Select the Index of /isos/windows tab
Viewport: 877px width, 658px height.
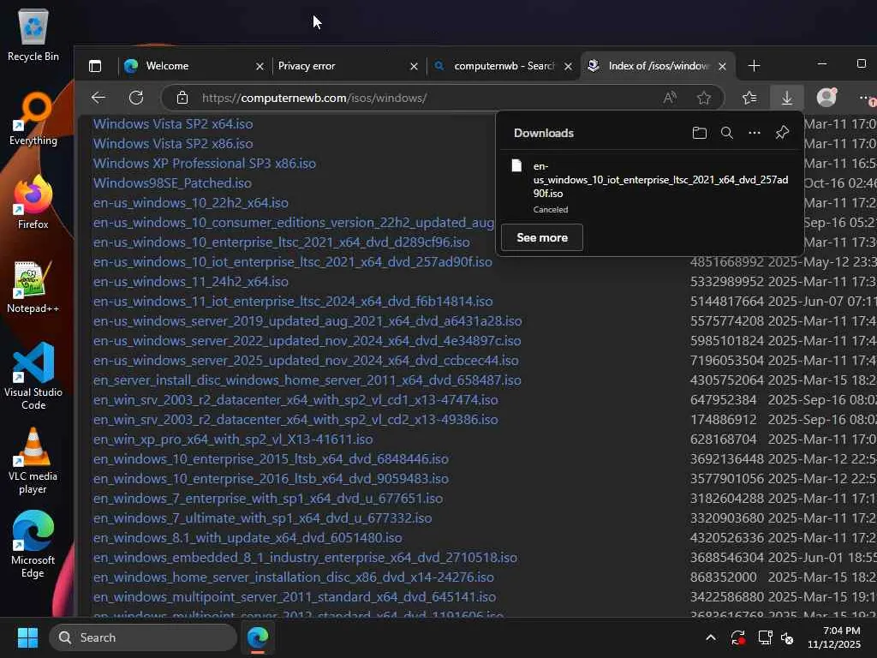[659, 66]
